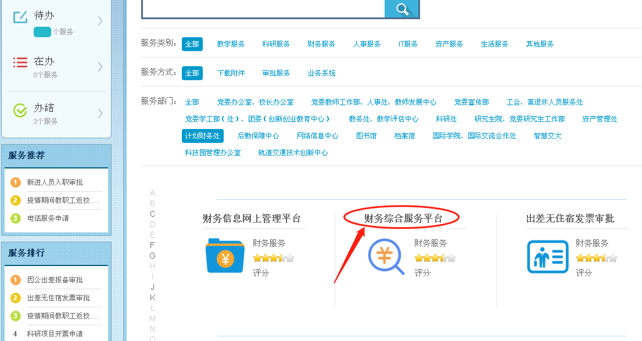642x341 pixels.
Task: Select the highlighted 计划财务处 department
Action: (x=203, y=135)
